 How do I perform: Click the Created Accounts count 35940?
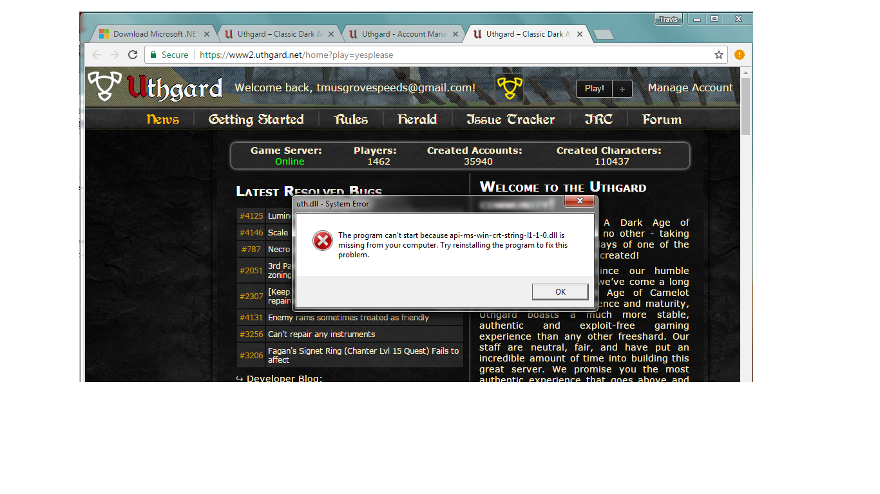[x=478, y=161]
